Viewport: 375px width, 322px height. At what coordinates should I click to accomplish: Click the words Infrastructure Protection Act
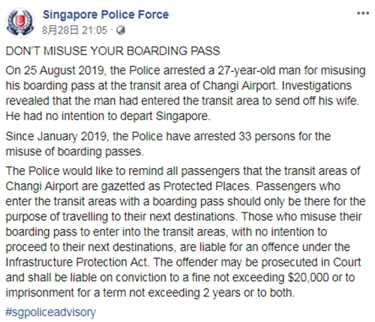[77, 263]
